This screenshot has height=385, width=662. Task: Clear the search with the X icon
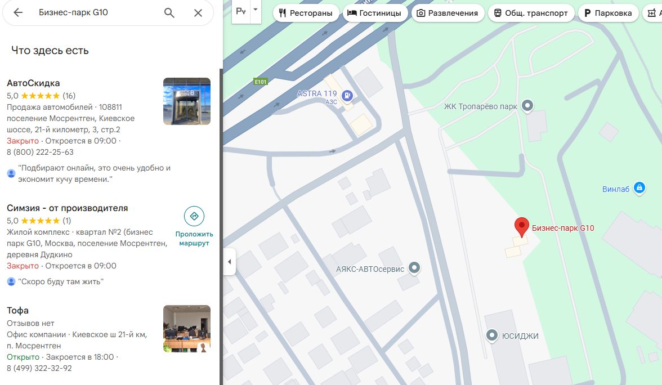click(x=198, y=12)
